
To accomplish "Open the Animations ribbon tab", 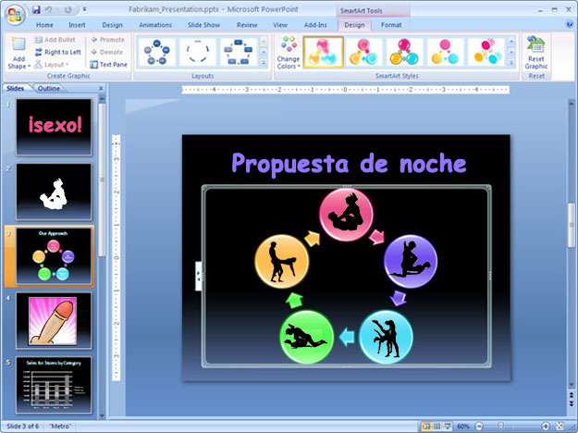I will click(x=155, y=25).
